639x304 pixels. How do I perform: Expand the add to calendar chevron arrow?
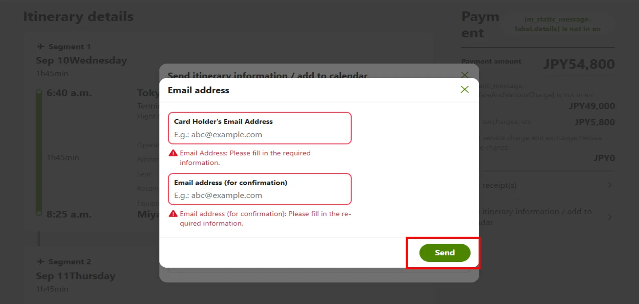coord(610,217)
